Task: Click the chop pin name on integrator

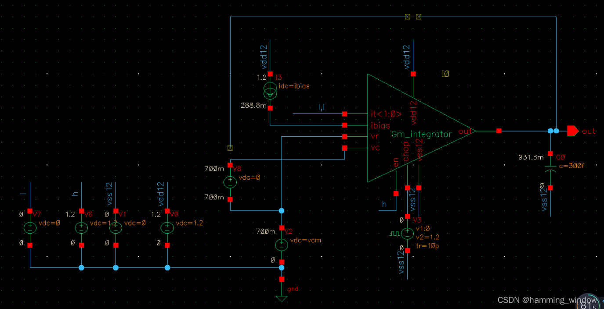Action: [x=406, y=152]
